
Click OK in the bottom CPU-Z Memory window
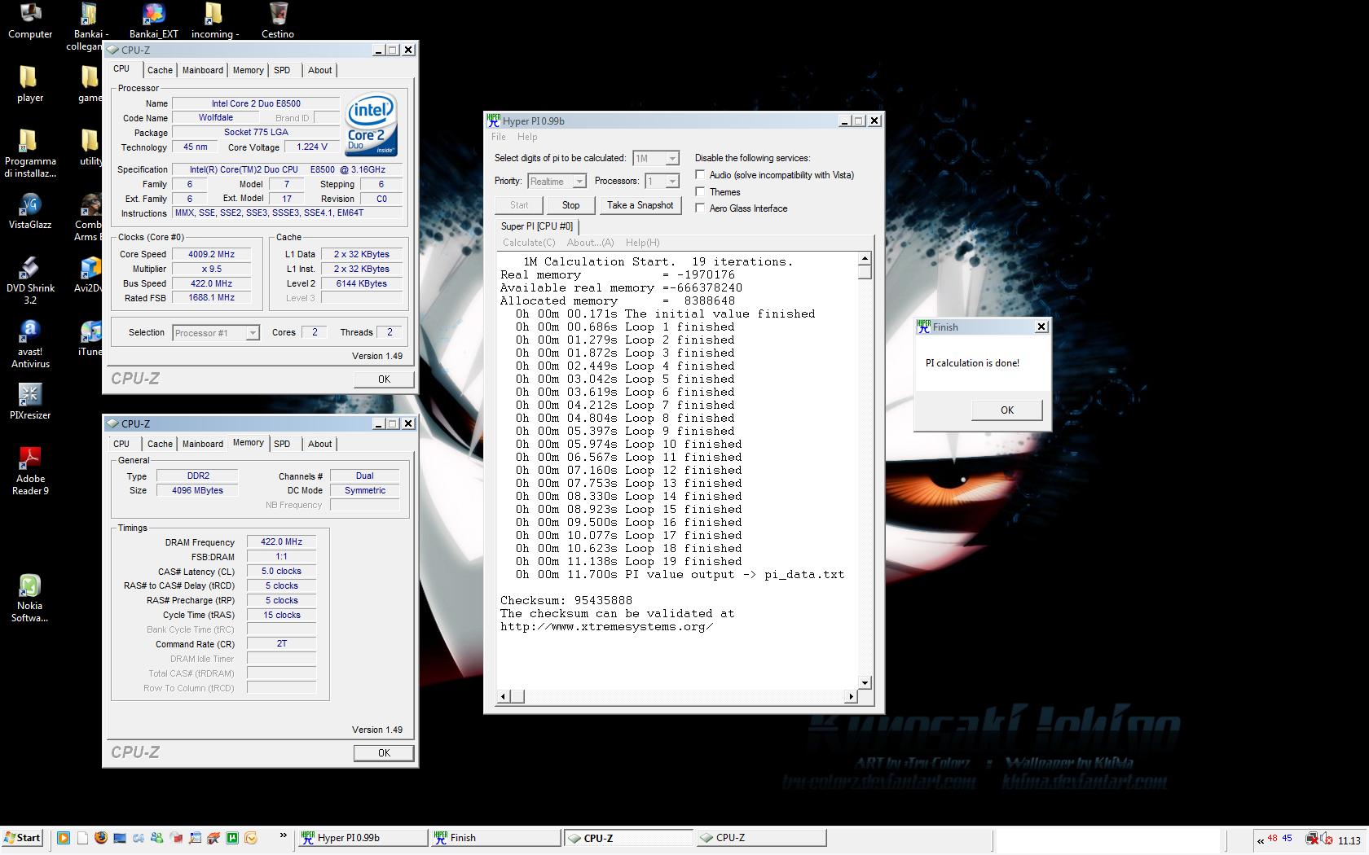point(384,753)
